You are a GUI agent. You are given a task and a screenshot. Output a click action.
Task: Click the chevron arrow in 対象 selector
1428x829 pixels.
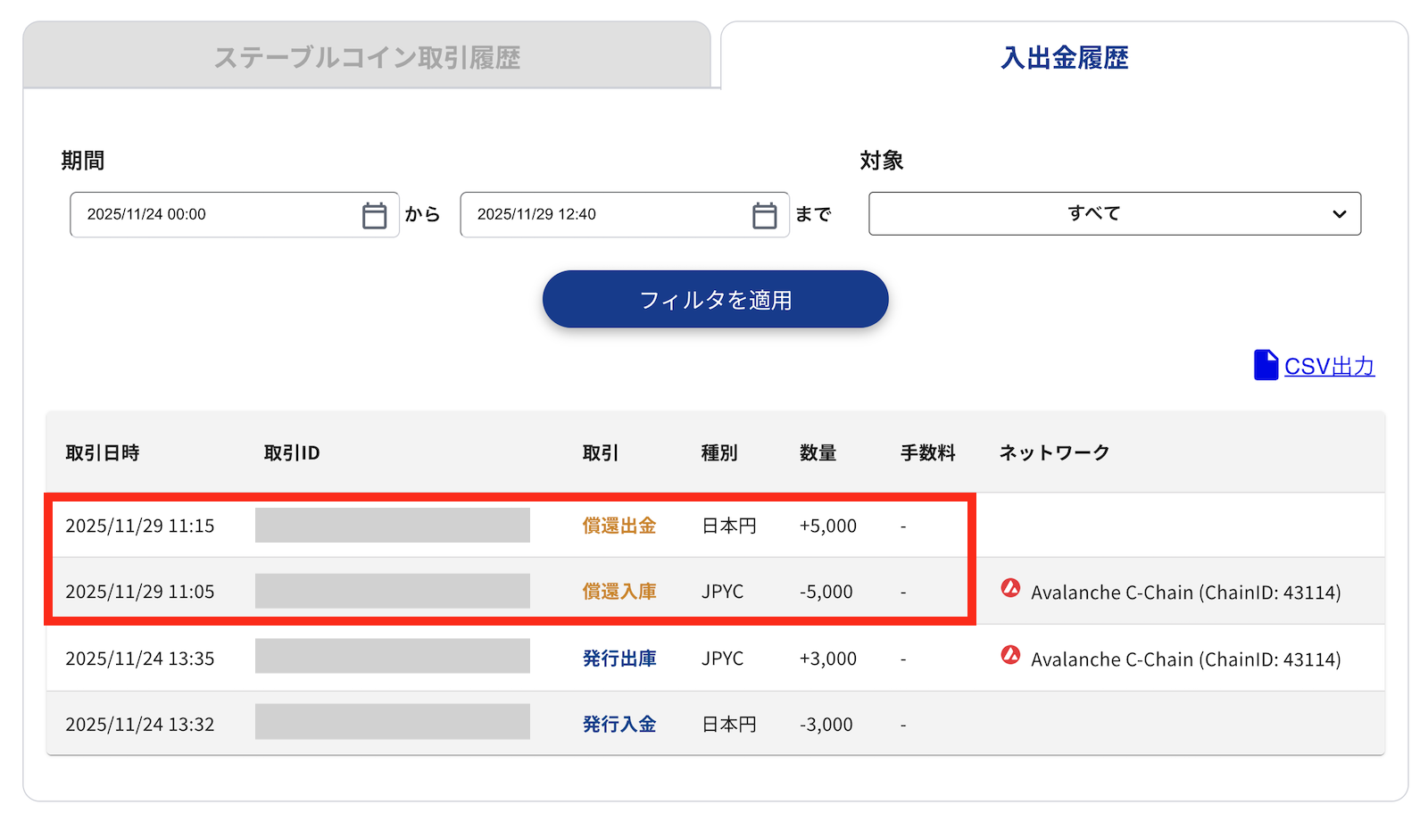(x=1339, y=214)
